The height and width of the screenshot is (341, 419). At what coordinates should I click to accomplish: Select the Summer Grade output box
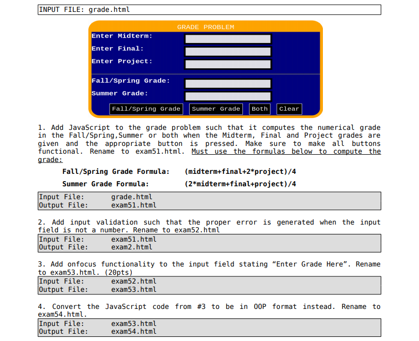tap(228, 96)
